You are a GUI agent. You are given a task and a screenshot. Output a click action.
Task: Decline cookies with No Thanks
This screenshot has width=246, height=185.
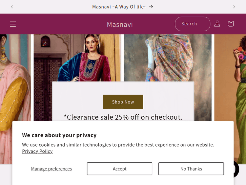(x=191, y=169)
